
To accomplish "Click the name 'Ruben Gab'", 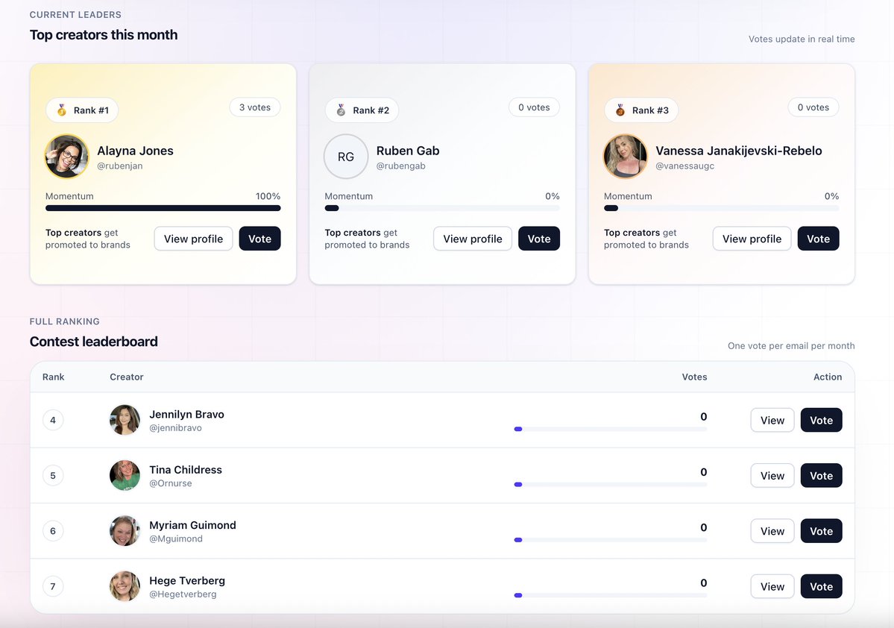I will [408, 151].
